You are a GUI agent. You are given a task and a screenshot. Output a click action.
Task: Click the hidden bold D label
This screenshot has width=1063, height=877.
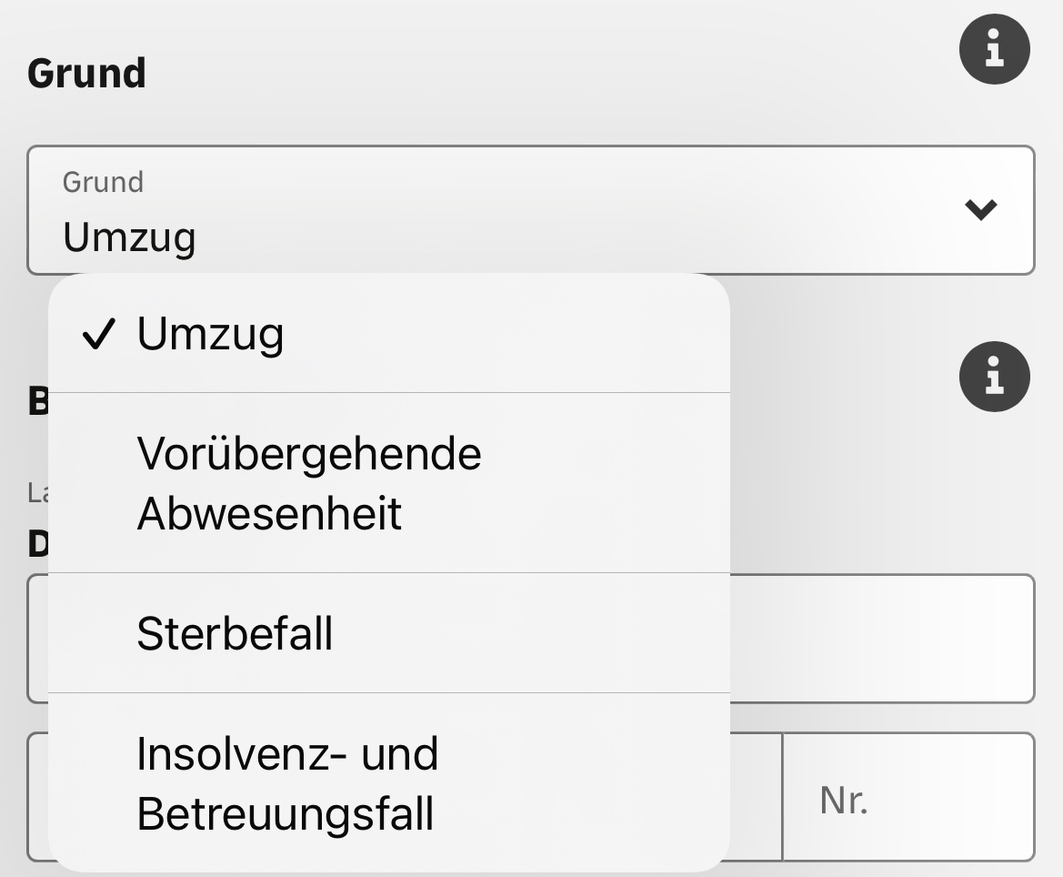pyautogui.click(x=38, y=544)
